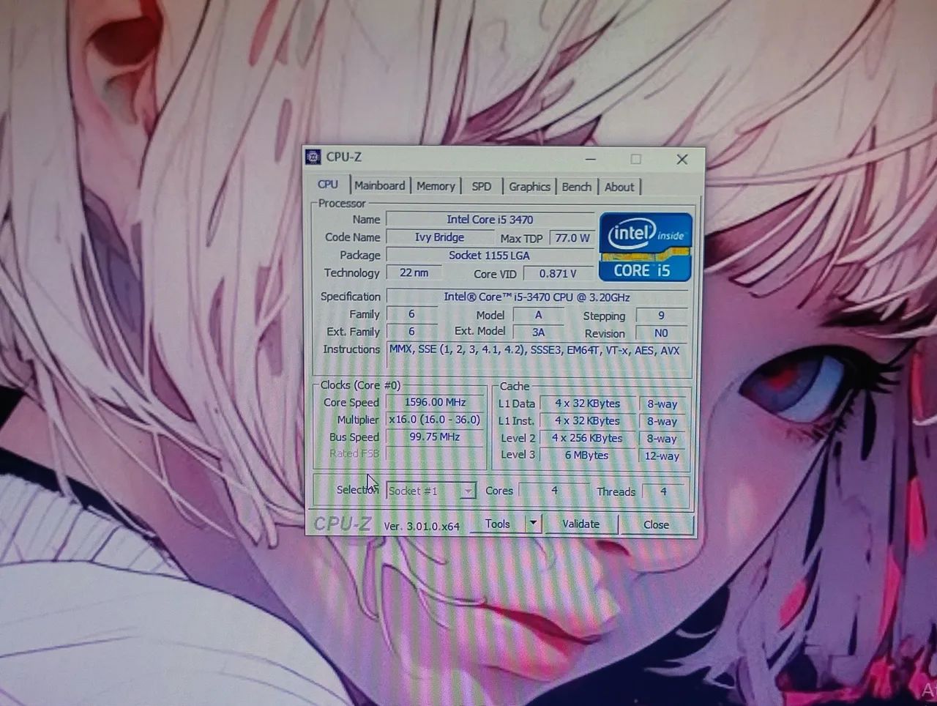Image resolution: width=937 pixels, height=706 pixels.
Task: Click the Ext. Model value '3A'
Action: click(538, 332)
